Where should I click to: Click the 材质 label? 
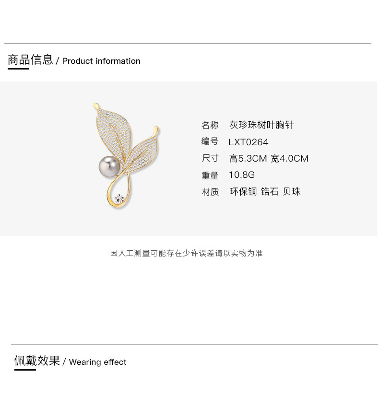click(210, 192)
